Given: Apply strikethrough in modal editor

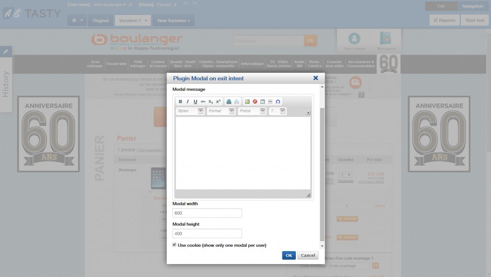Looking at the screenshot, I should coord(203,101).
